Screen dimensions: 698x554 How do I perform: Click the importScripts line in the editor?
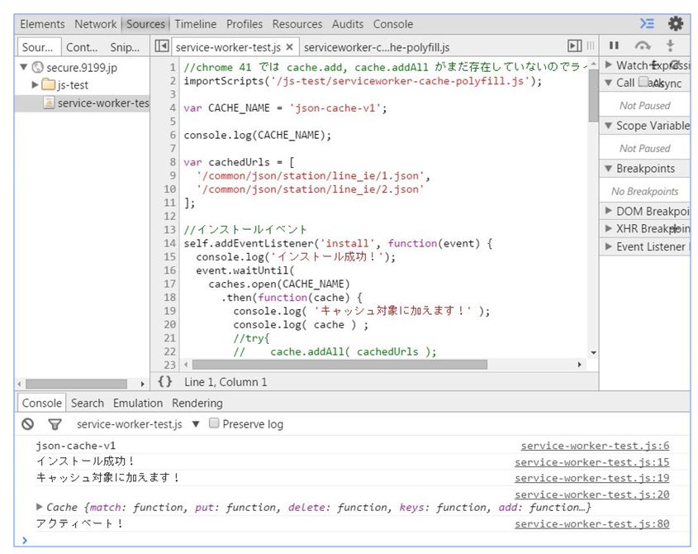pos(363,81)
